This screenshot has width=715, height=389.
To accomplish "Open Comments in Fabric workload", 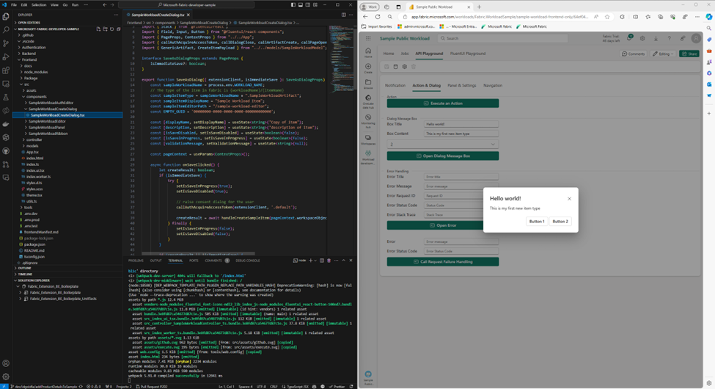I will click(x=634, y=54).
